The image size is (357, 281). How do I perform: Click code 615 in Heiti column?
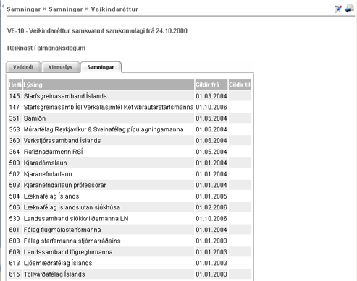[14, 274]
